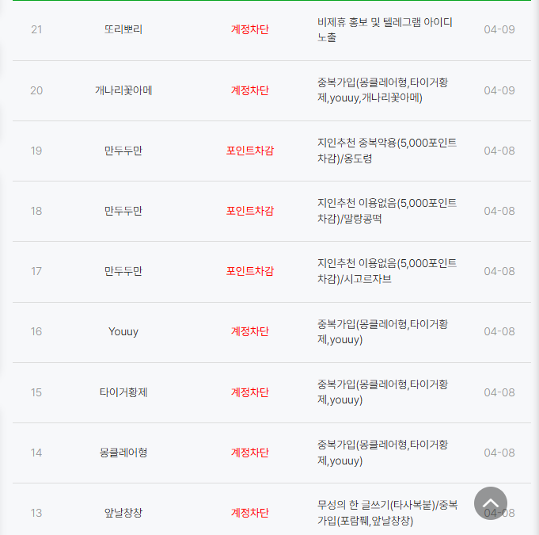Open 타이거황제 user entry
The height and width of the screenshot is (535, 539).
click(x=123, y=392)
